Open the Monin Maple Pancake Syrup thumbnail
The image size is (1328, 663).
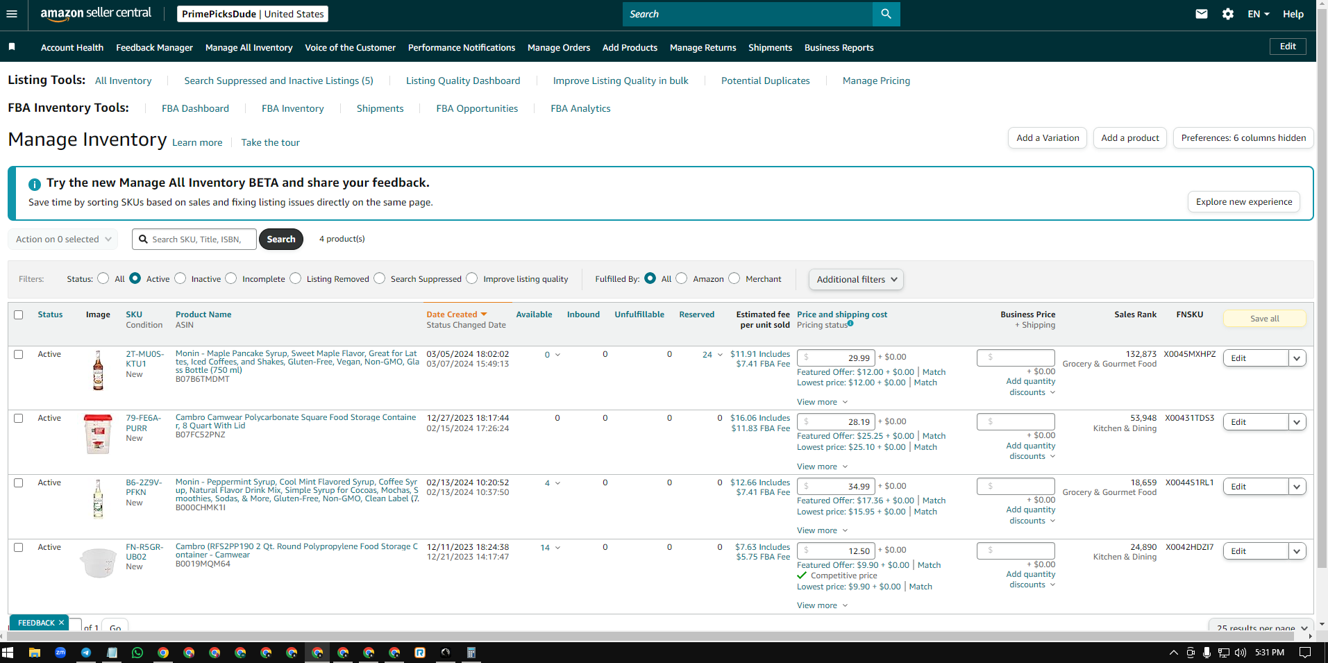[x=98, y=370]
